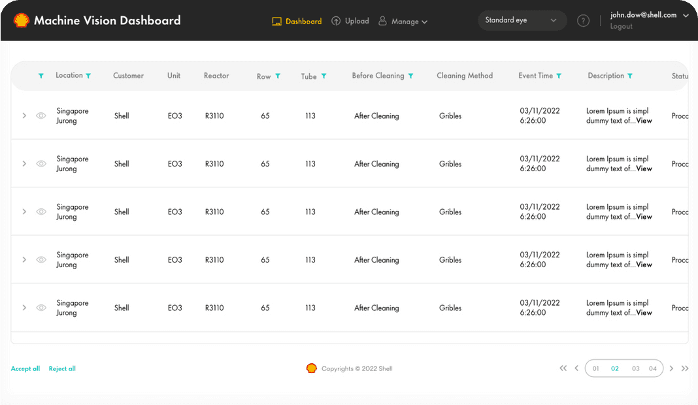Toggle visibility eye on the first table row
698x405 pixels.
[x=41, y=116]
